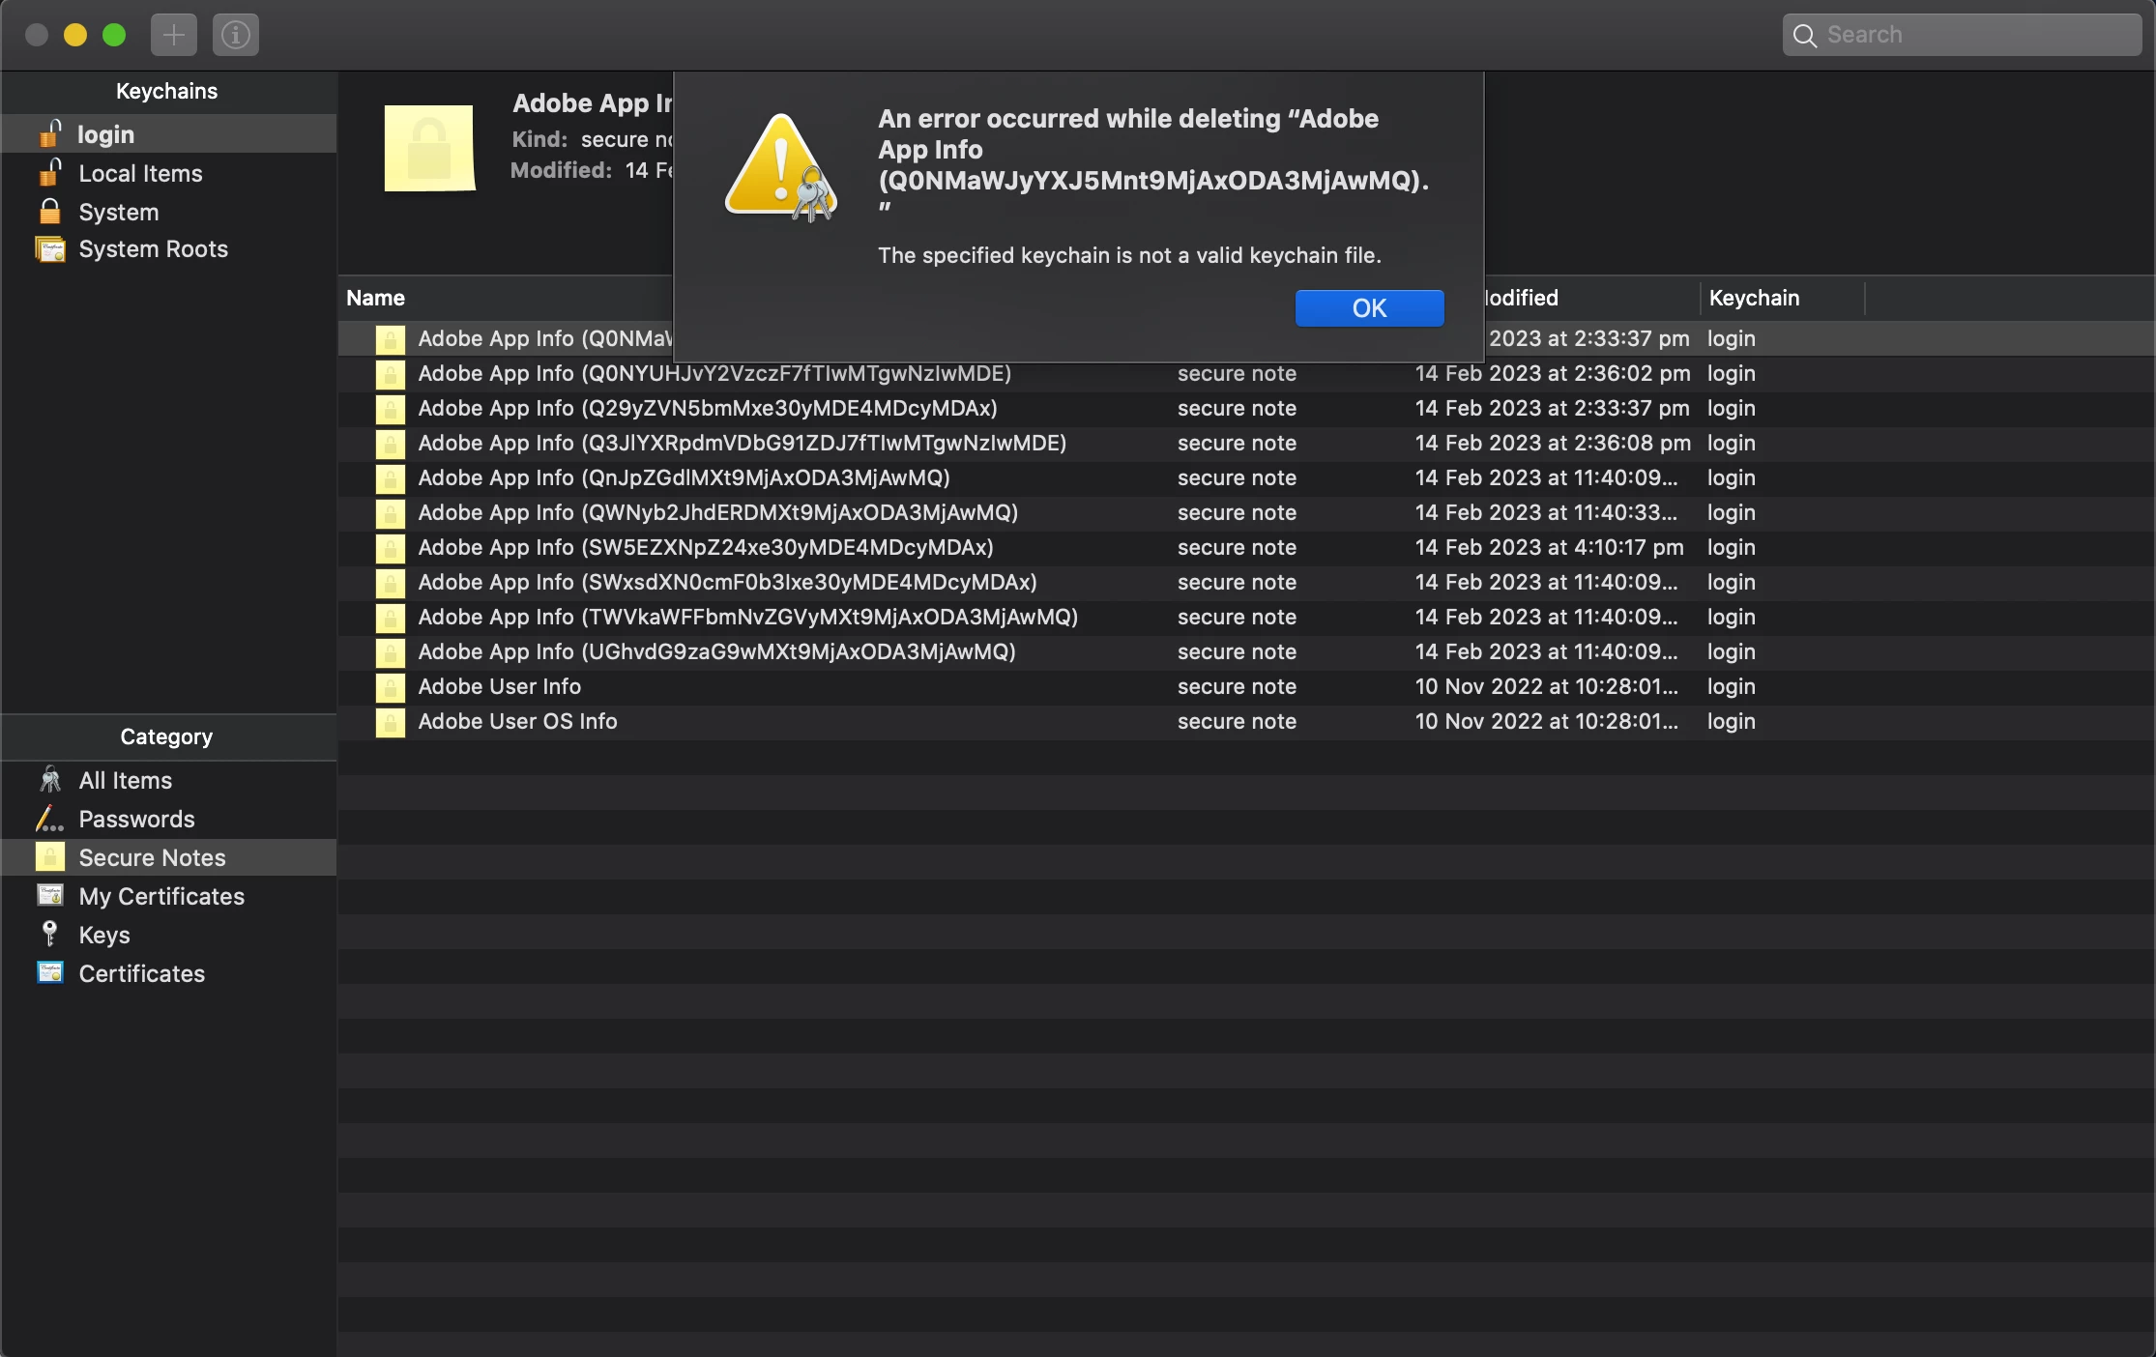Screen dimensions: 2156x1357
Task: Select the All Items category icon
Action: click(x=50, y=780)
